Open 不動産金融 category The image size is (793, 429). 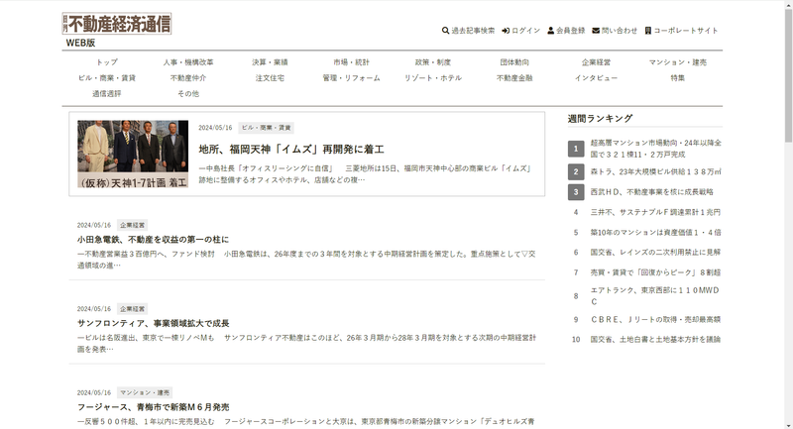514,78
